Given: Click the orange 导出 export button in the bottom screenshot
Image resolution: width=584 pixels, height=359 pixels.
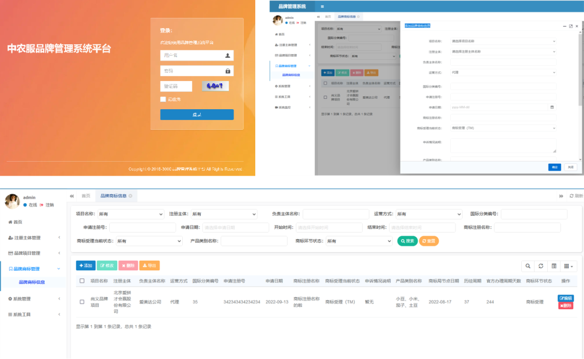Looking at the screenshot, I should [x=149, y=265].
